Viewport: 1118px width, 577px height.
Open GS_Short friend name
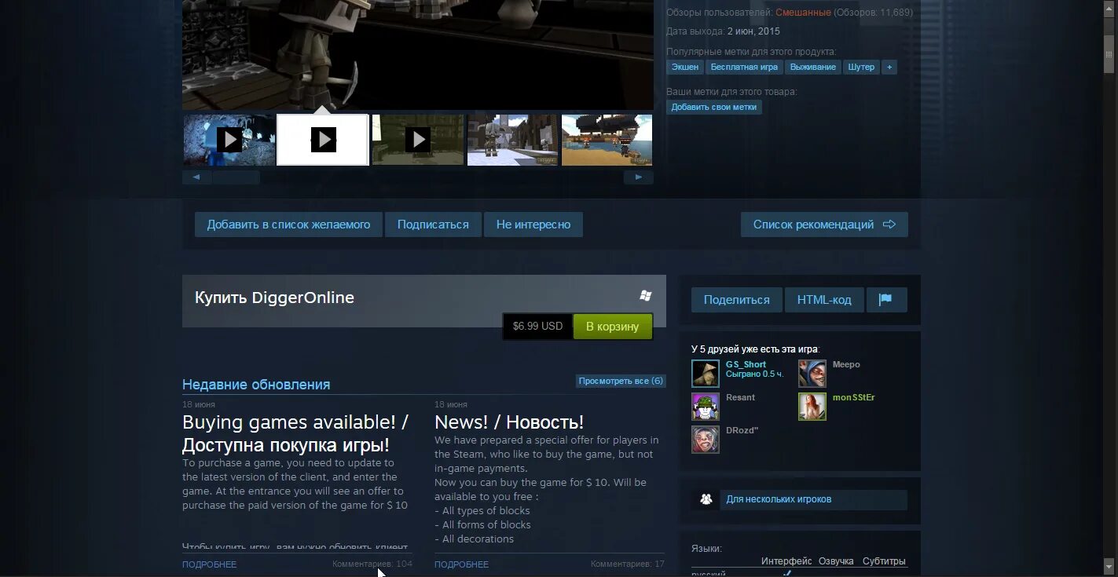point(746,364)
